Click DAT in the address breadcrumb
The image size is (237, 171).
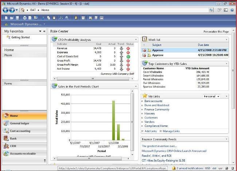(33, 10)
